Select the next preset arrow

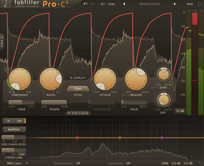tap(175, 4)
